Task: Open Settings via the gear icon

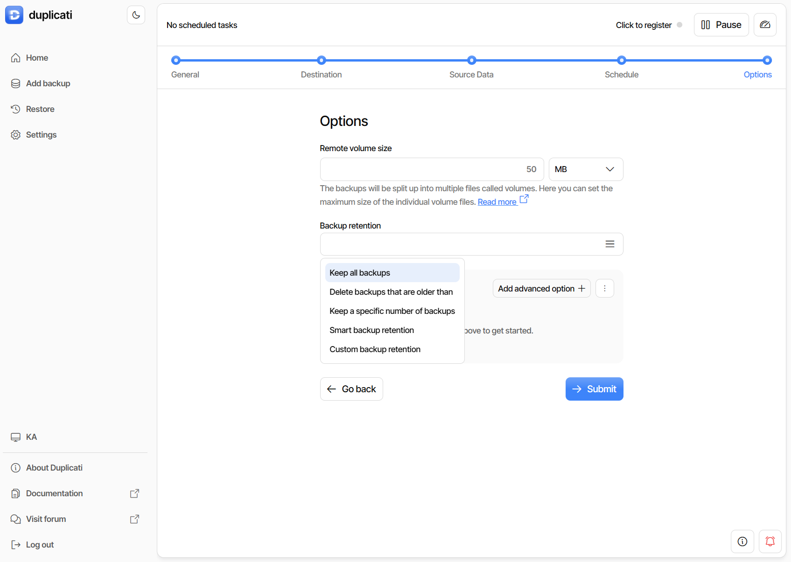Action: (16, 134)
